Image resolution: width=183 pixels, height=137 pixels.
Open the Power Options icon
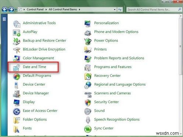(x=88, y=42)
